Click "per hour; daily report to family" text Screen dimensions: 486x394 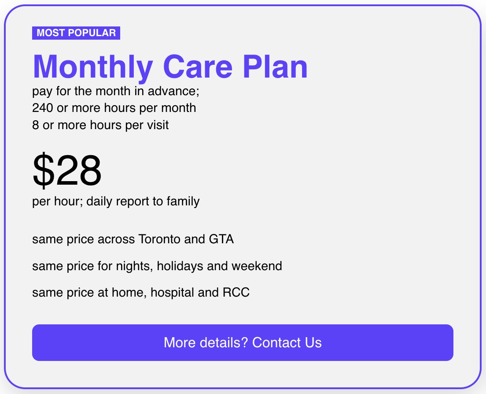click(116, 201)
